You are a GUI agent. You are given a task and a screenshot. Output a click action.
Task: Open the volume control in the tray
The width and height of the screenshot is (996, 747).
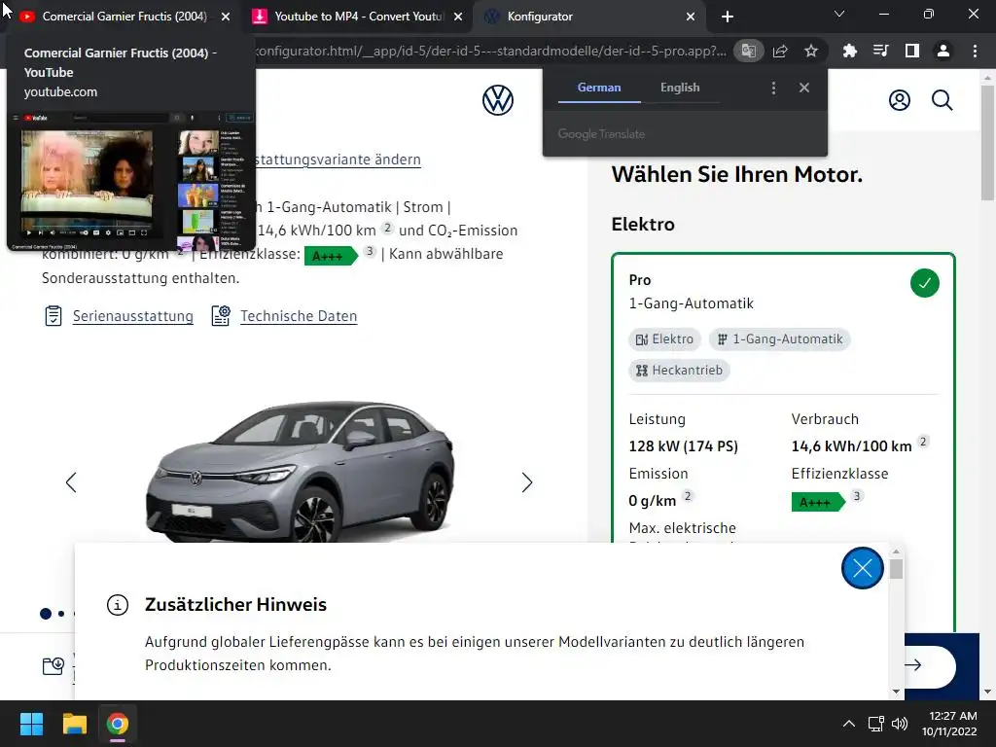[900, 724]
